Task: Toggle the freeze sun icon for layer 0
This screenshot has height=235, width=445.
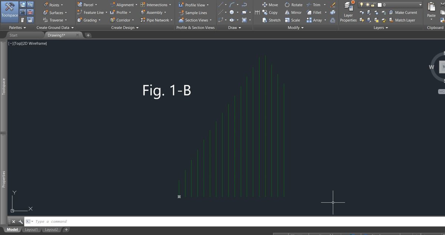Action: tap(367, 4)
